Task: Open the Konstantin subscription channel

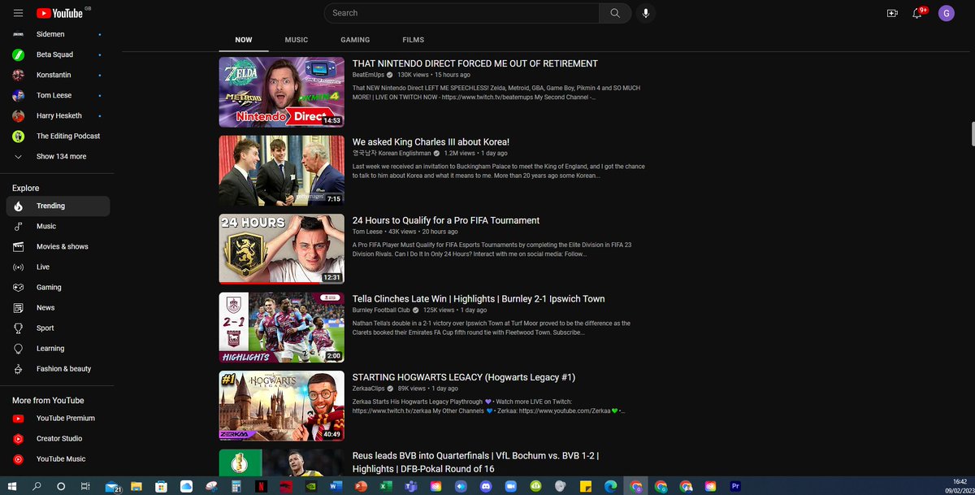Action: (58, 75)
